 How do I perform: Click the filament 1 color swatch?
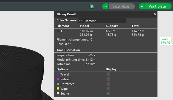(58, 31)
